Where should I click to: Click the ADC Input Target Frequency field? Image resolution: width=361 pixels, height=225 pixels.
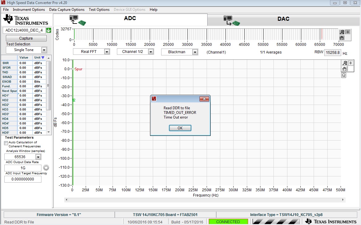coord(23,179)
